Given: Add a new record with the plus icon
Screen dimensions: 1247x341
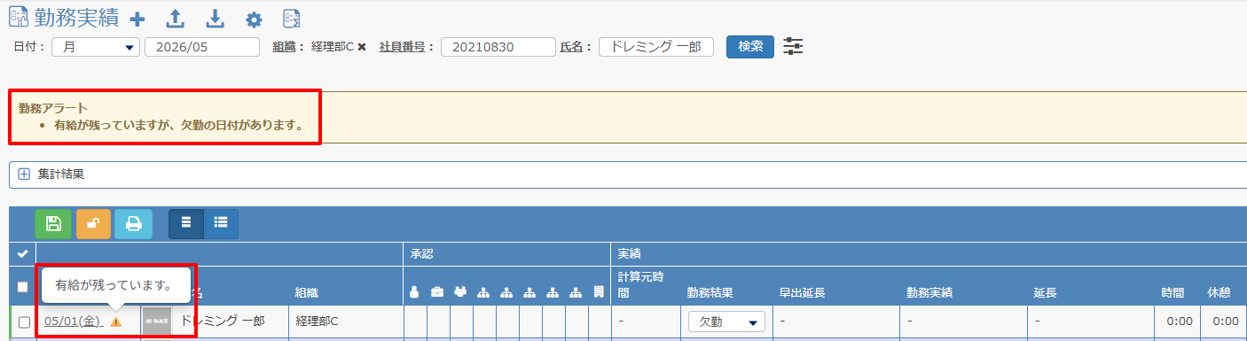Looking at the screenshot, I should (x=137, y=19).
